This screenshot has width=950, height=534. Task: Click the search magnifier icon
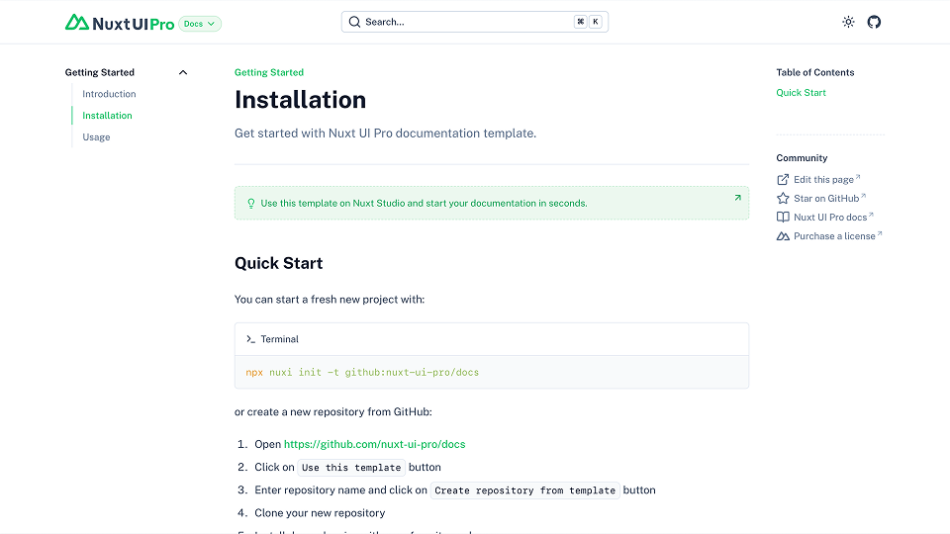point(354,22)
